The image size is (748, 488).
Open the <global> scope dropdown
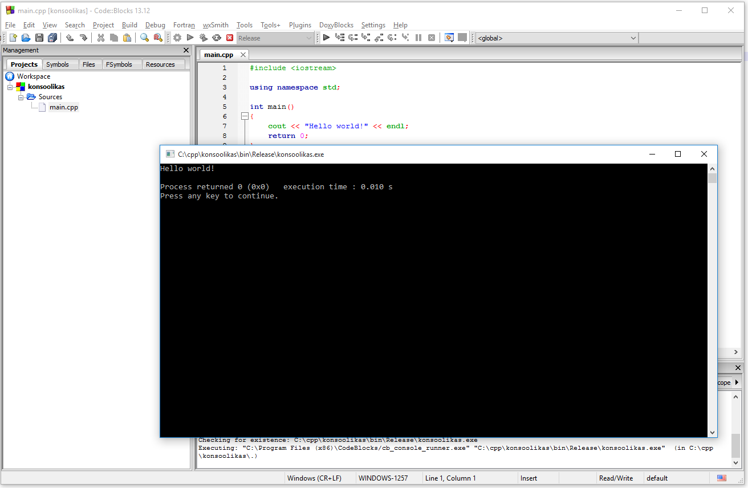coord(633,38)
